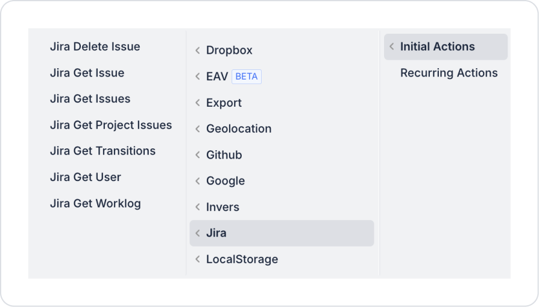The image size is (539, 307).
Task: Open the EAV submenu
Action: click(282, 77)
